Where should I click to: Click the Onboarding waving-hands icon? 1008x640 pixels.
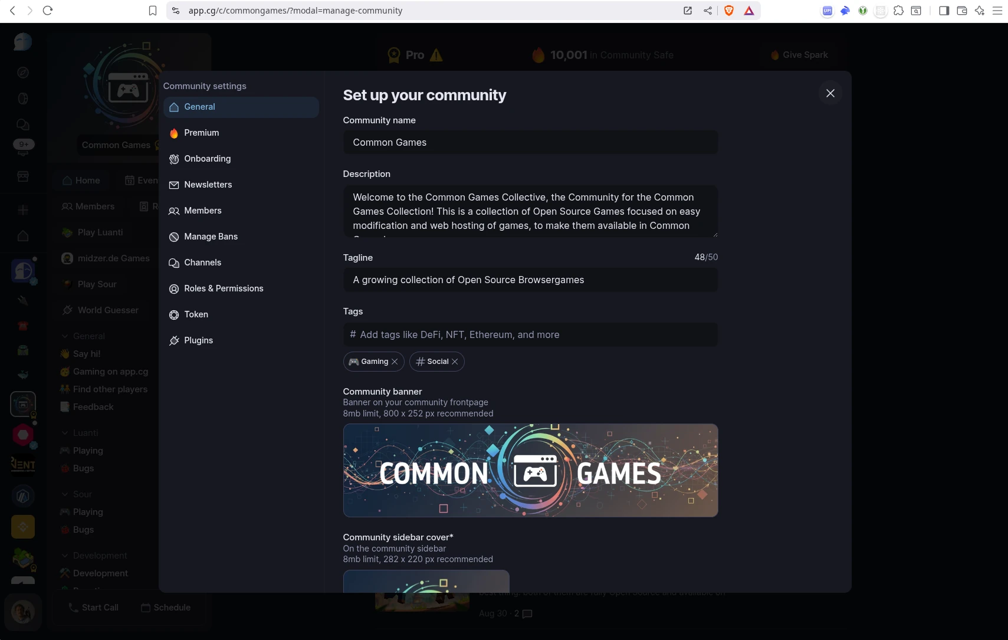coord(173,159)
